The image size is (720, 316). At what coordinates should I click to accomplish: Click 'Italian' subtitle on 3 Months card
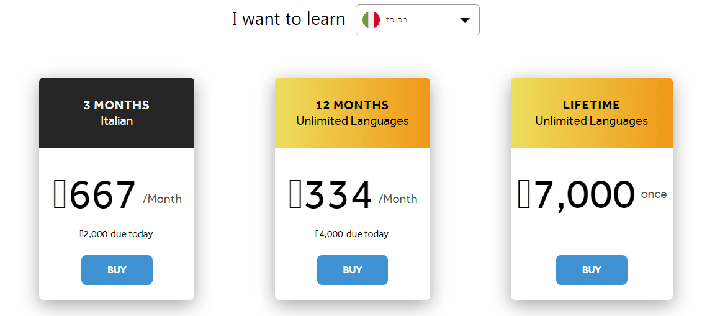click(x=117, y=121)
